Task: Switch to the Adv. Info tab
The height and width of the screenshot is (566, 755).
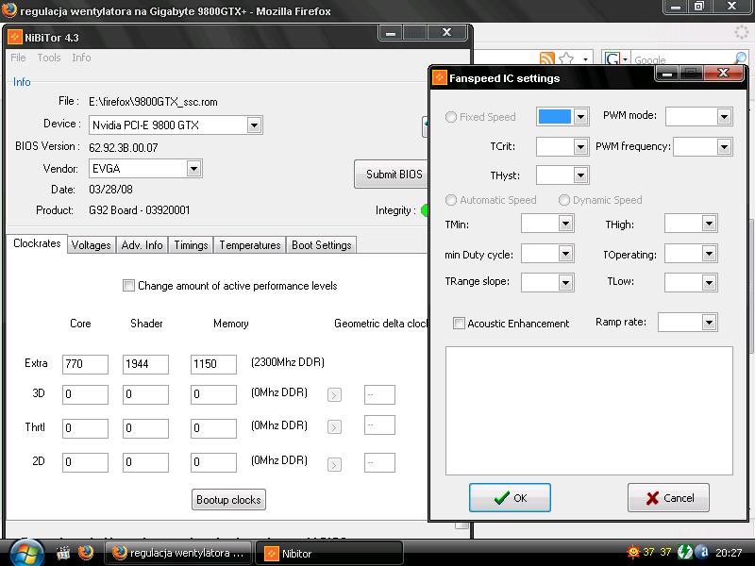Action: pyautogui.click(x=143, y=245)
